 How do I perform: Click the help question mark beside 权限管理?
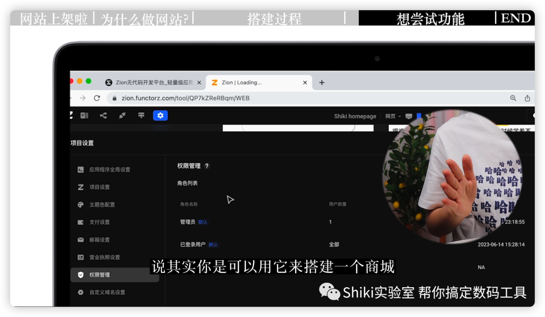pos(207,166)
